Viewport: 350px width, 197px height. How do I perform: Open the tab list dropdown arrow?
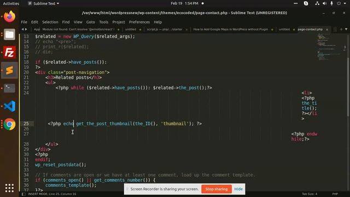346,29
